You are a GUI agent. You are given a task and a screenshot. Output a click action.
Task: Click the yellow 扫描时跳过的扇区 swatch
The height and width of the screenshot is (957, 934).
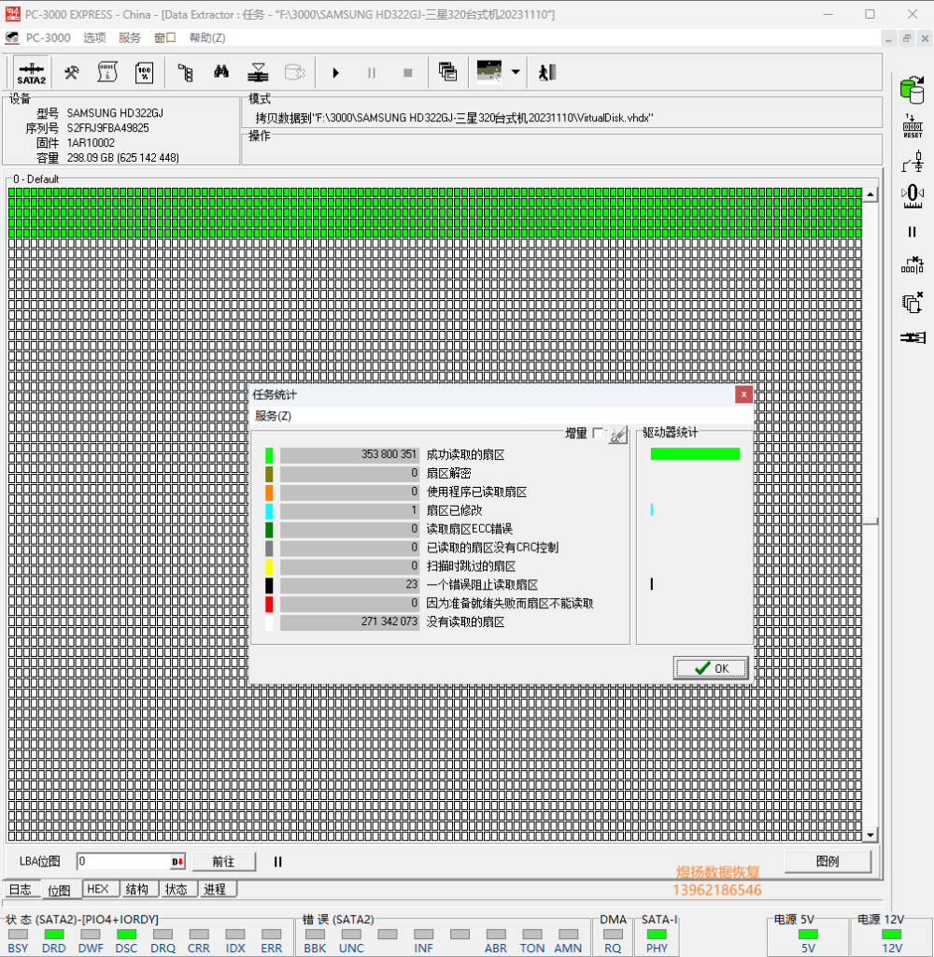tap(269, 566)
